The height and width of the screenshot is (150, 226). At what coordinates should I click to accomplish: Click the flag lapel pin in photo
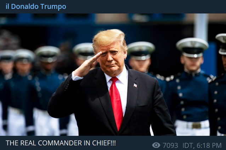click(135, 85)
